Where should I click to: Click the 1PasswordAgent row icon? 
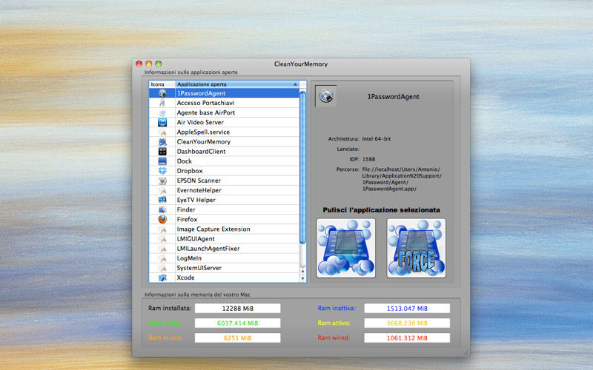pyautogui.click(x=162, y=93)
